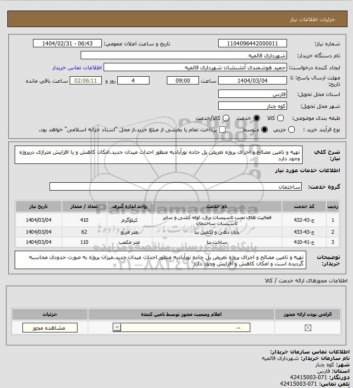353x388 pixels.
Task: Toggle the الزامی بودن ارائه مجوز checkbox
Action: (x=308, y=328)
